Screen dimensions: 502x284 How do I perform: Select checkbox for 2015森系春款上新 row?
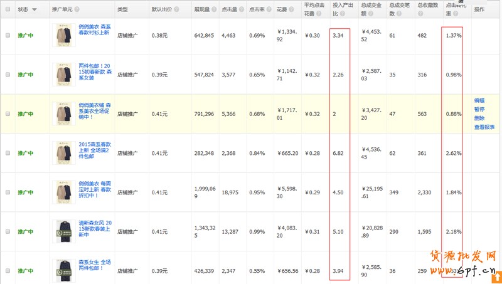(8, 153)
